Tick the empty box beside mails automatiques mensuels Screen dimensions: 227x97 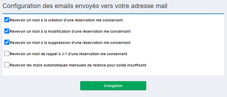(x=7, y=65)
